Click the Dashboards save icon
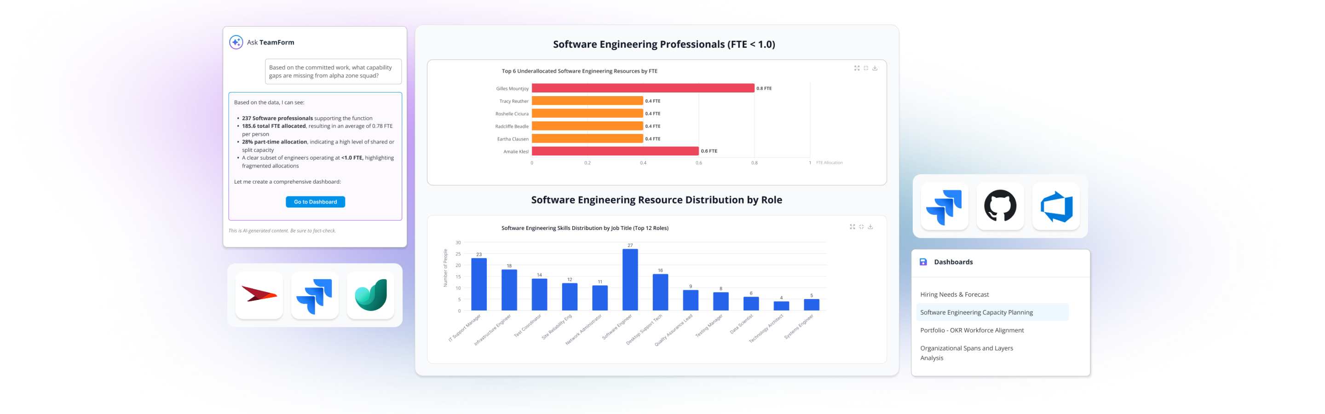1325x414 pixels. coord(923,262)
